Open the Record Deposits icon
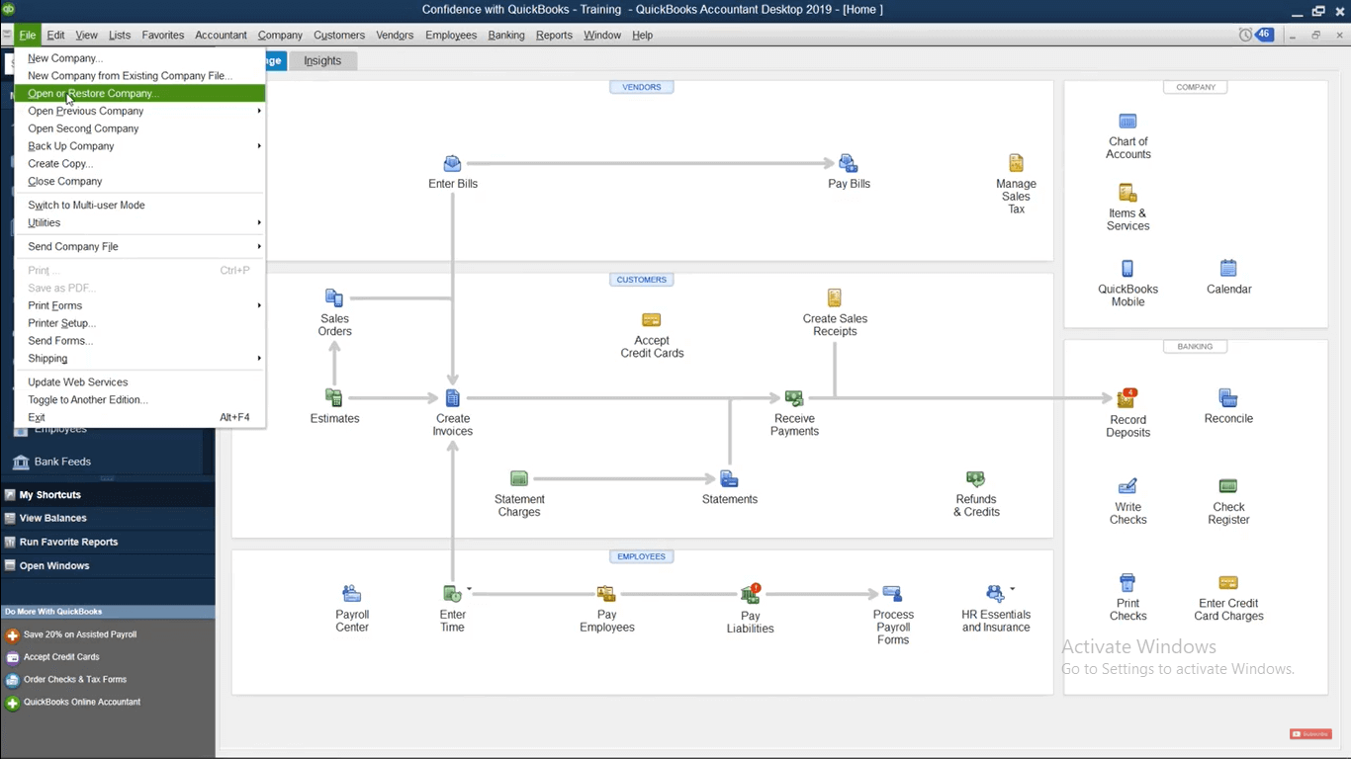Screen dimensions: 1351x759 click(1127, 398)
